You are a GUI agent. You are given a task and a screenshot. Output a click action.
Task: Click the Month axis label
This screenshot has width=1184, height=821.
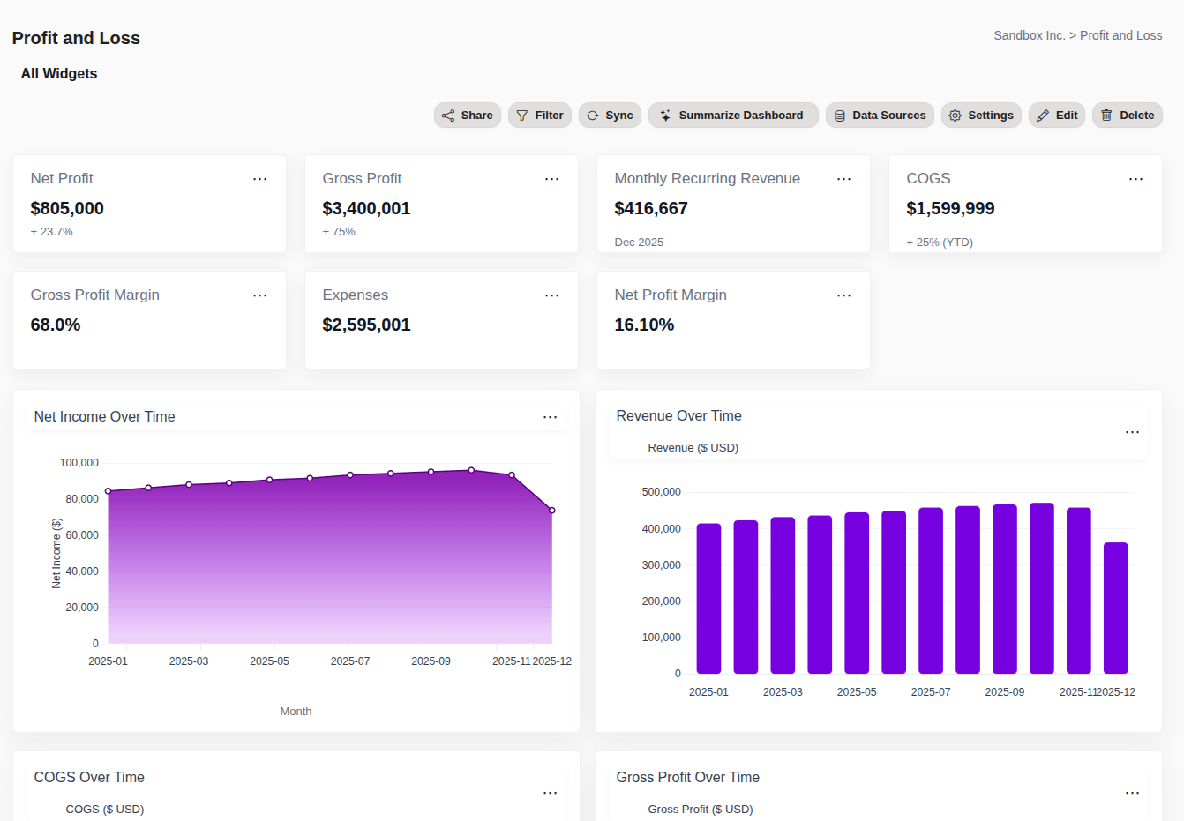pyautogui.click(x=296, y=712)
